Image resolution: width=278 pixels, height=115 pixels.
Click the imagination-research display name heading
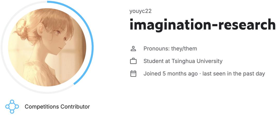pos(202,25)
